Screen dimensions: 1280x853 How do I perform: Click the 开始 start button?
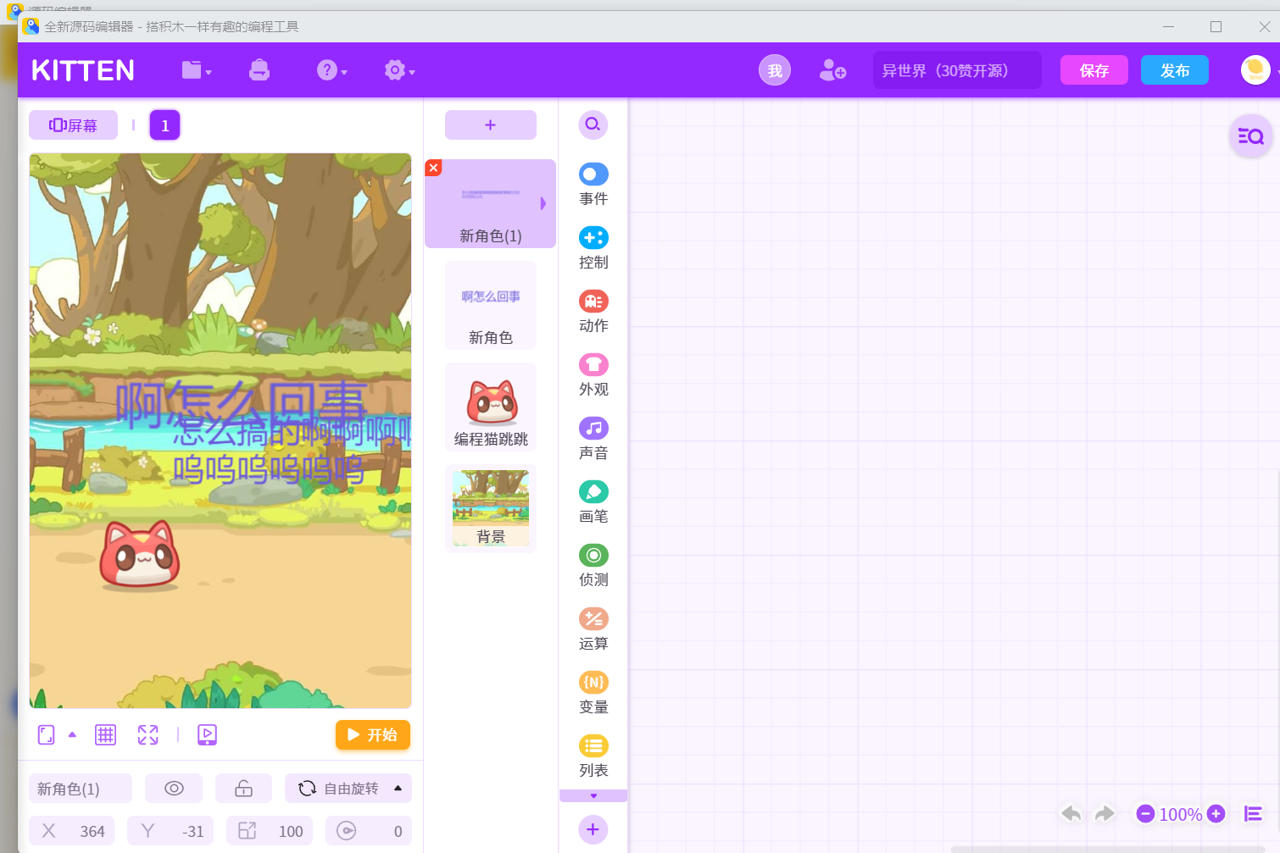[x=373, y=734]
